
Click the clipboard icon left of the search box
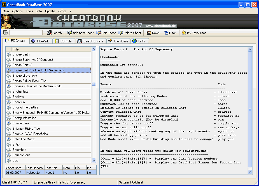tap(5, 32)
